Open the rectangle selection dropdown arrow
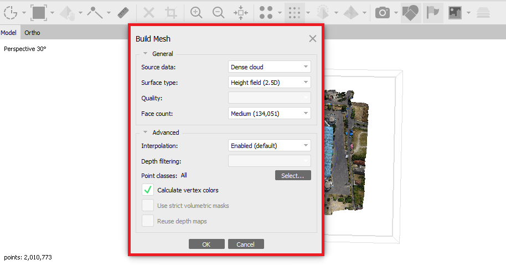The image size is (506, 265). click(x=52, y=13)
